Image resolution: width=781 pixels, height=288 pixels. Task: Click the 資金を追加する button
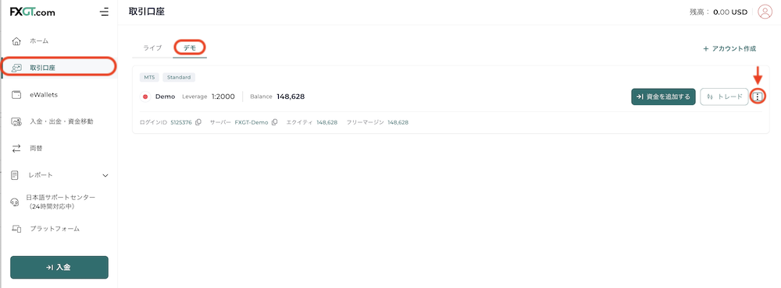coord(663,97)
